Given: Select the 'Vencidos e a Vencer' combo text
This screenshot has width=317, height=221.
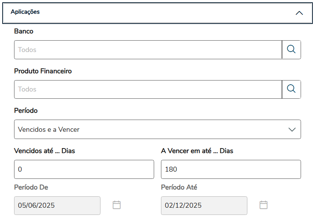Looking at the screenshot, I should tap(49, 129).
